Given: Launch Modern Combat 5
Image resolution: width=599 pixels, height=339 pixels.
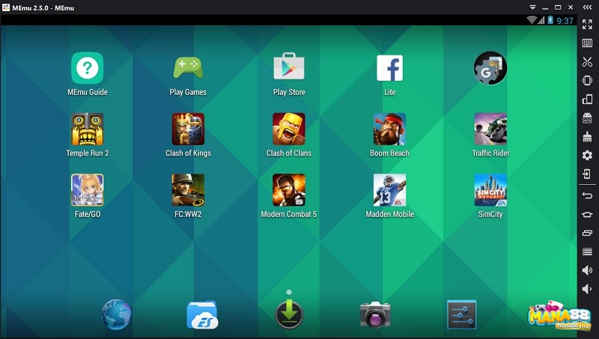Looking at the screenshot, I should (289, 190).
